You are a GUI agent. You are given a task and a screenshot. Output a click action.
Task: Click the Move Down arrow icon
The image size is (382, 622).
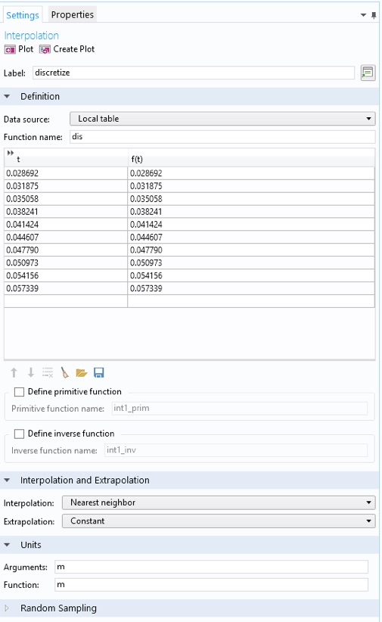point(30,372)
